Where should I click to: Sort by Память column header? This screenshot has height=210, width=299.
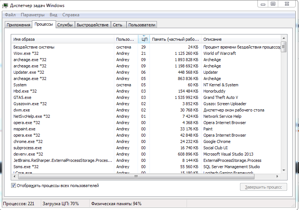pyautogui.click(x=175, y=39)
